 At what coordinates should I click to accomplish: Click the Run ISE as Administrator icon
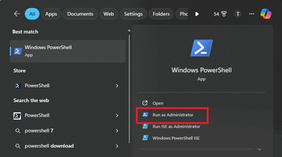coord(145,126)
